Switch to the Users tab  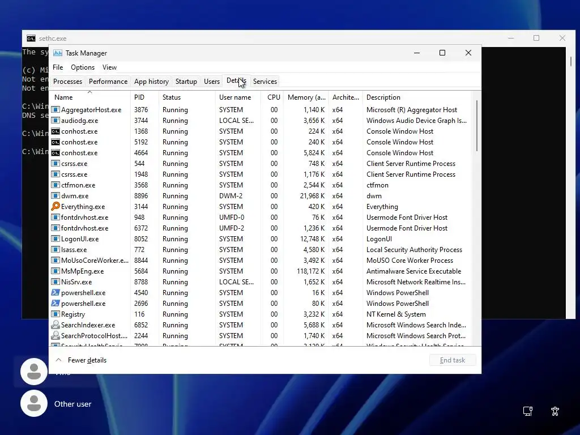coord(212,82)
